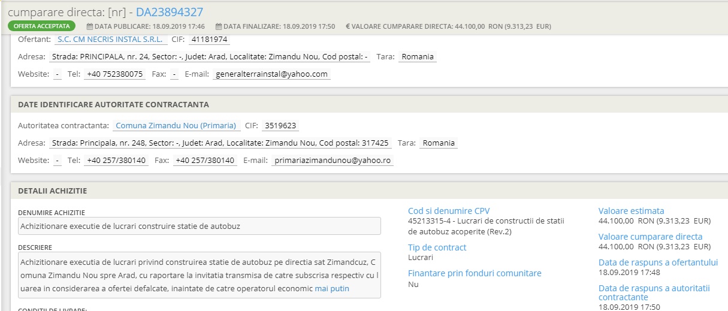Click the authority email primariazimandunou@yahoo.ro
This screenshot has width=728, height=311.
point(332,161)
